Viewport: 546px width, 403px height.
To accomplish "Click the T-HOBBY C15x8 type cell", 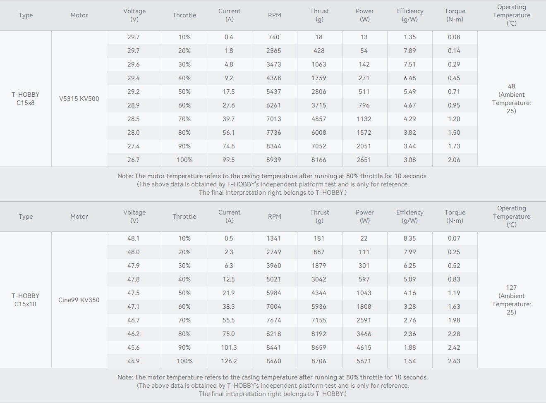I will pos(26,98).
